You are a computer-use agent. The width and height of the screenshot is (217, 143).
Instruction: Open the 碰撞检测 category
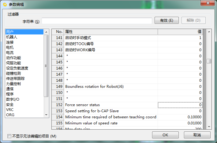click(13, 73)
